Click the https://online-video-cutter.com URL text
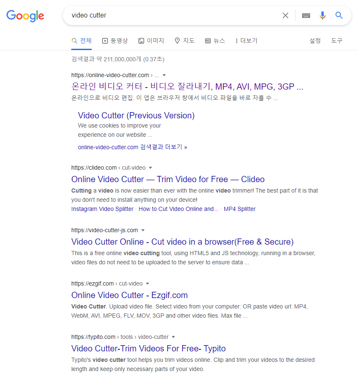 point(110,75)
